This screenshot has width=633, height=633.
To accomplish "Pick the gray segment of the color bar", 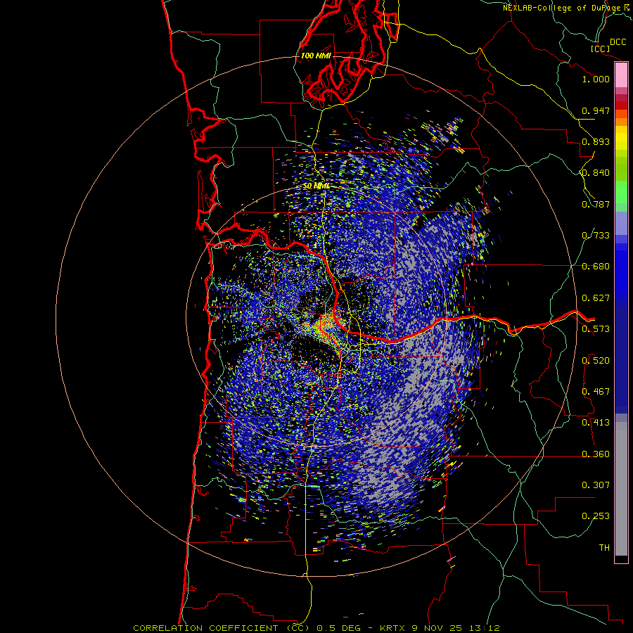I will click(x=621, y=489).
